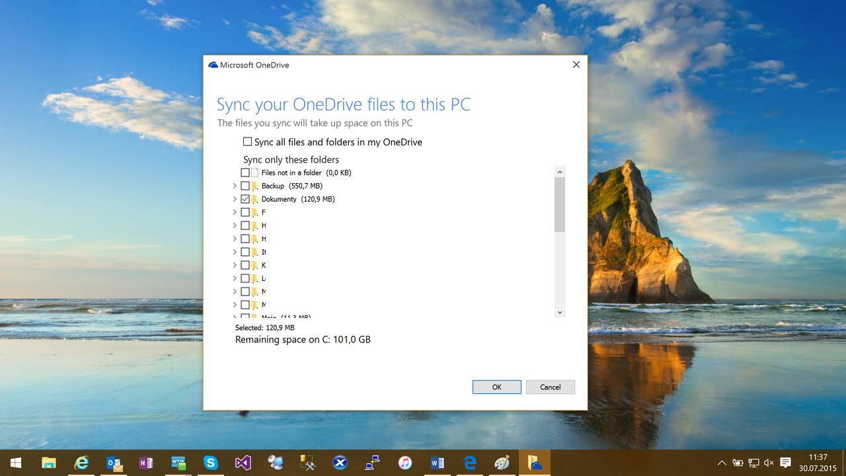Open OneNote from the taskbar
This screenshot has height=476, width=846.
(146, 463)
